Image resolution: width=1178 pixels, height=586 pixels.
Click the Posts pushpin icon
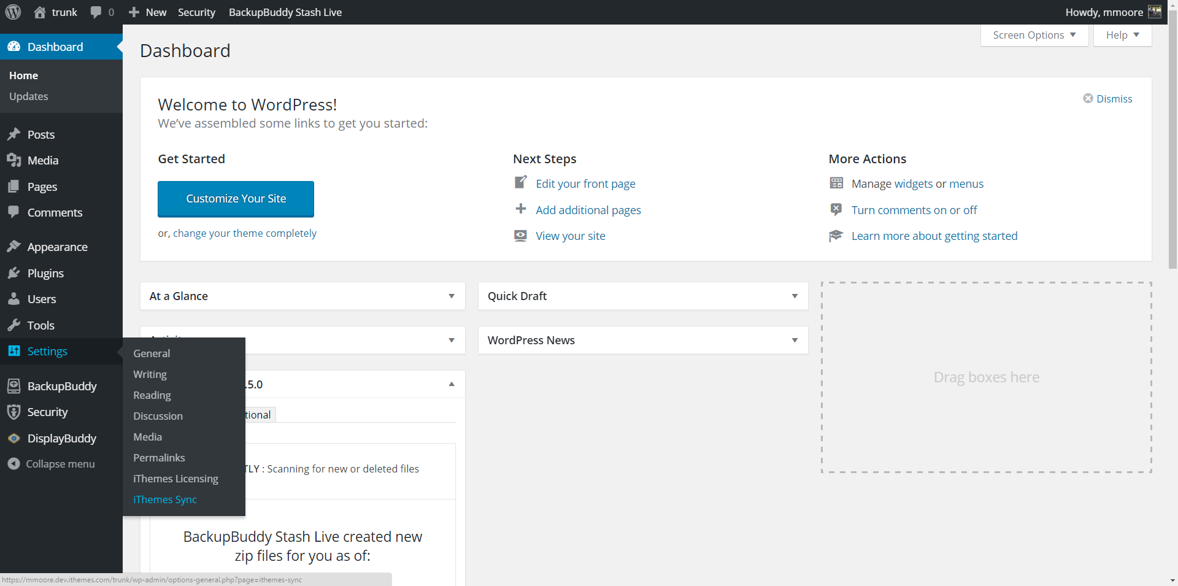13,134
